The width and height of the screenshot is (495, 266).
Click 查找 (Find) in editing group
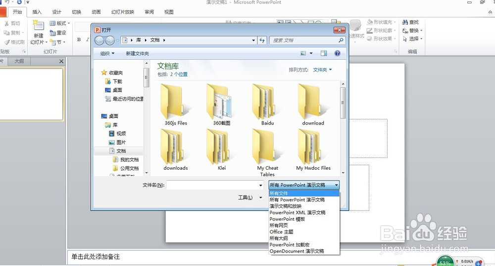(x=410, y=22)
